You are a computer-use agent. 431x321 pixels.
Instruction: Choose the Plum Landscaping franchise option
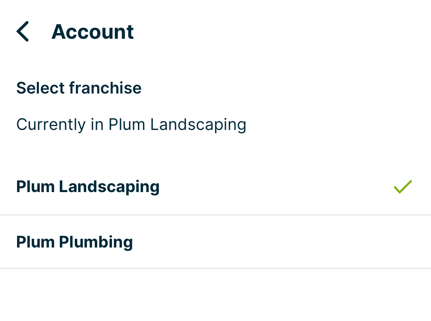point(88,187)
